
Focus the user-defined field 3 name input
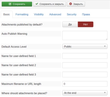coord(85,74)
